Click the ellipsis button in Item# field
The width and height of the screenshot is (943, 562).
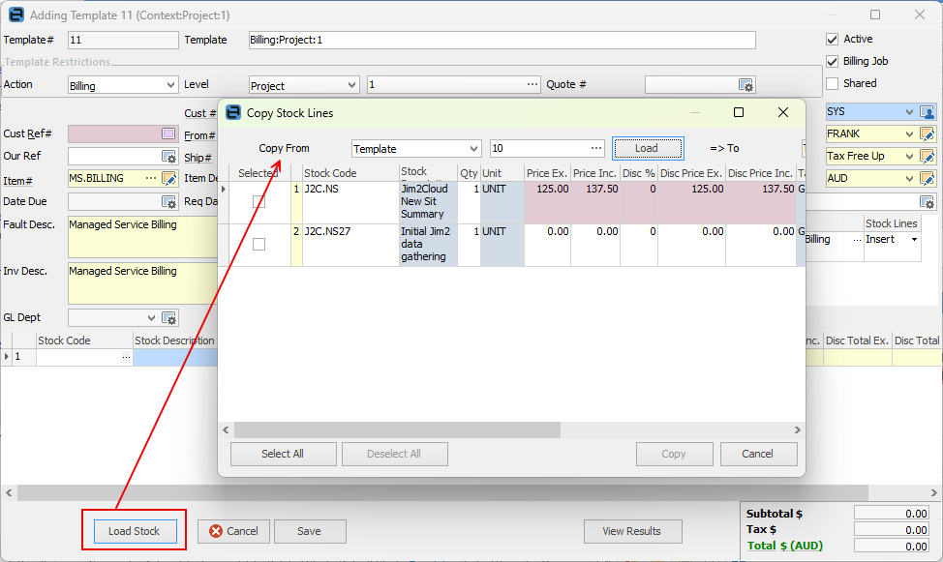point(151,178)
